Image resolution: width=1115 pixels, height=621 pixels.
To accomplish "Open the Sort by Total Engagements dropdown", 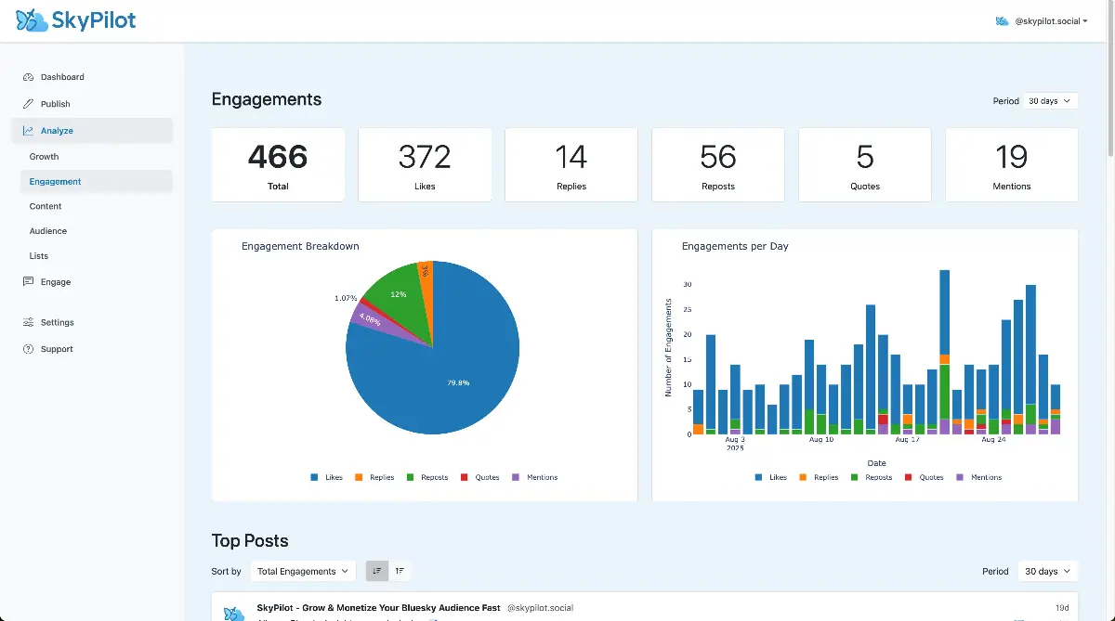I will tap(302, 571).
